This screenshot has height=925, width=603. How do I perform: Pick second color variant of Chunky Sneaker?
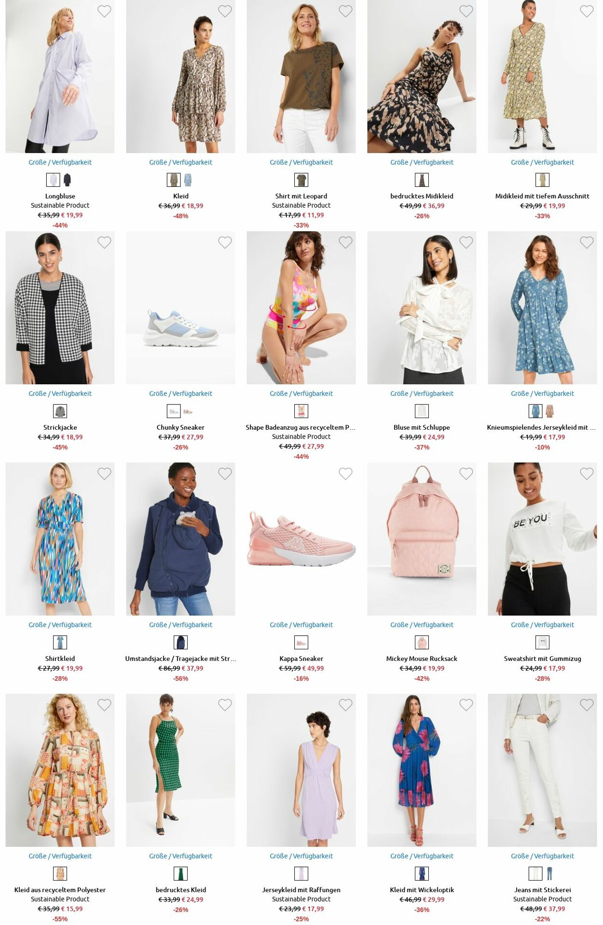[188, 411]
